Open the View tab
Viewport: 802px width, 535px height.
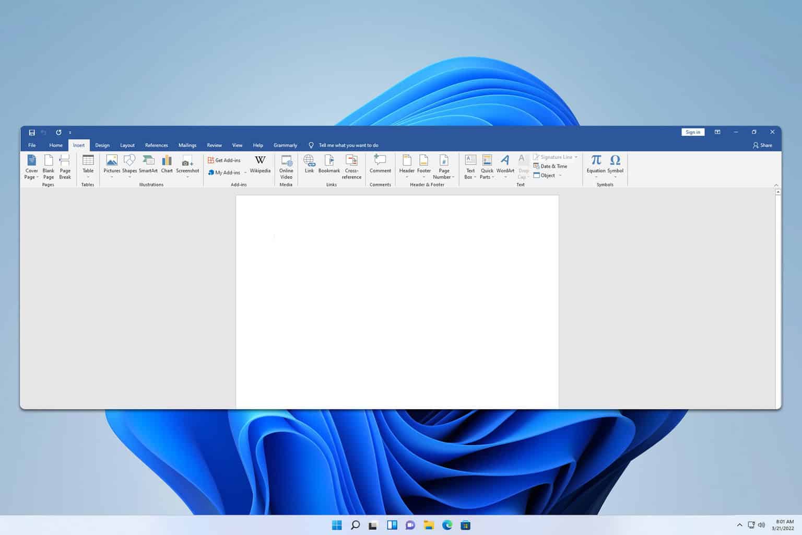pos(237,145)
